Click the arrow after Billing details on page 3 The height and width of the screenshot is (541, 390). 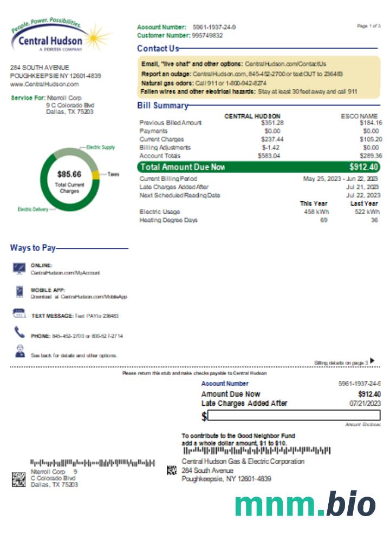(372, 361)
